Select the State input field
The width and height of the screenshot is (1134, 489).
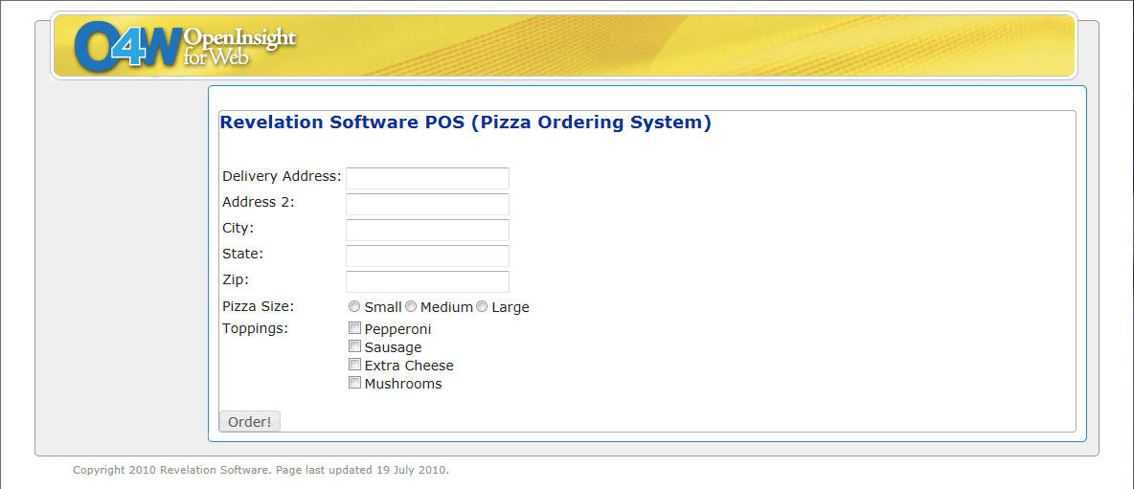pyautogui.click(x=427, y=256)
